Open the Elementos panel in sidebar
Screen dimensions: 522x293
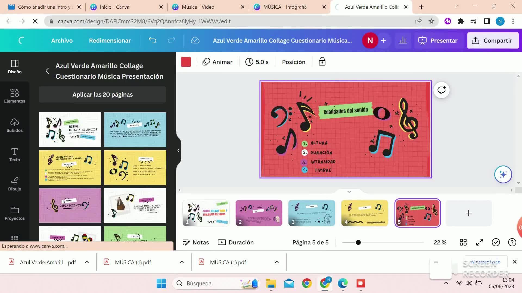[14, 96]
